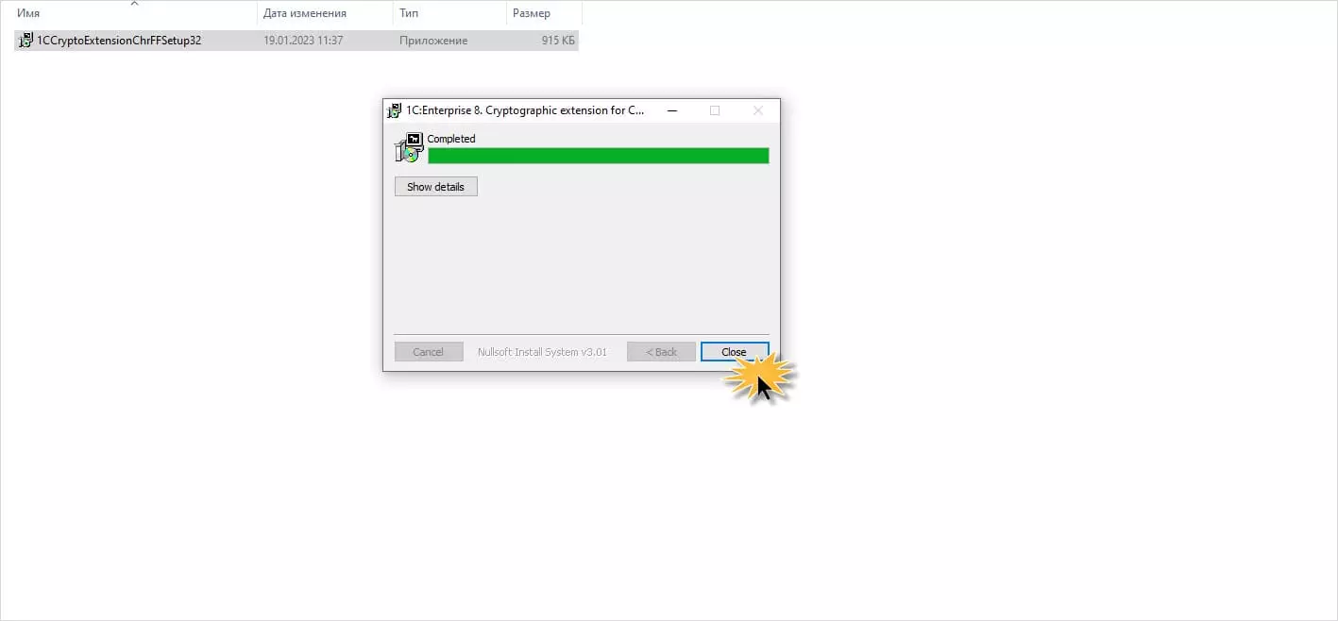This screenshot has height=621, width=1338.
Task: Click the installer title bar icon
Action: 395,110
